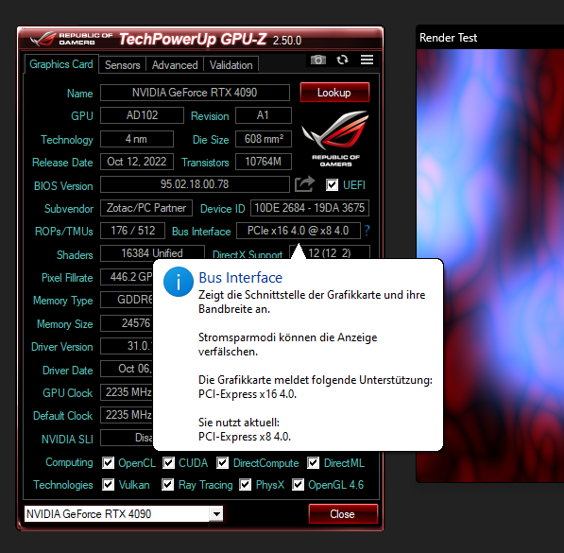This screenshot has width=564, height=553.
Task: Toggle the DirectCompute checkbox
Action: point(222,463)
